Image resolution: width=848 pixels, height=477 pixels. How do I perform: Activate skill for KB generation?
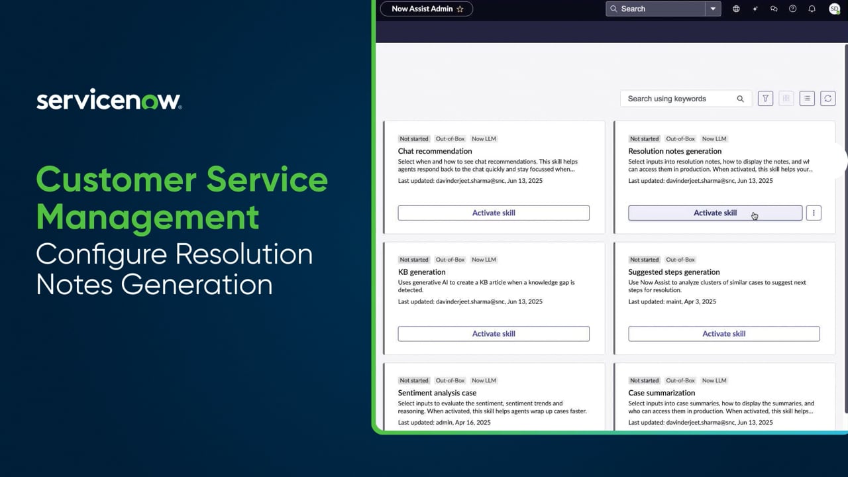494,333
